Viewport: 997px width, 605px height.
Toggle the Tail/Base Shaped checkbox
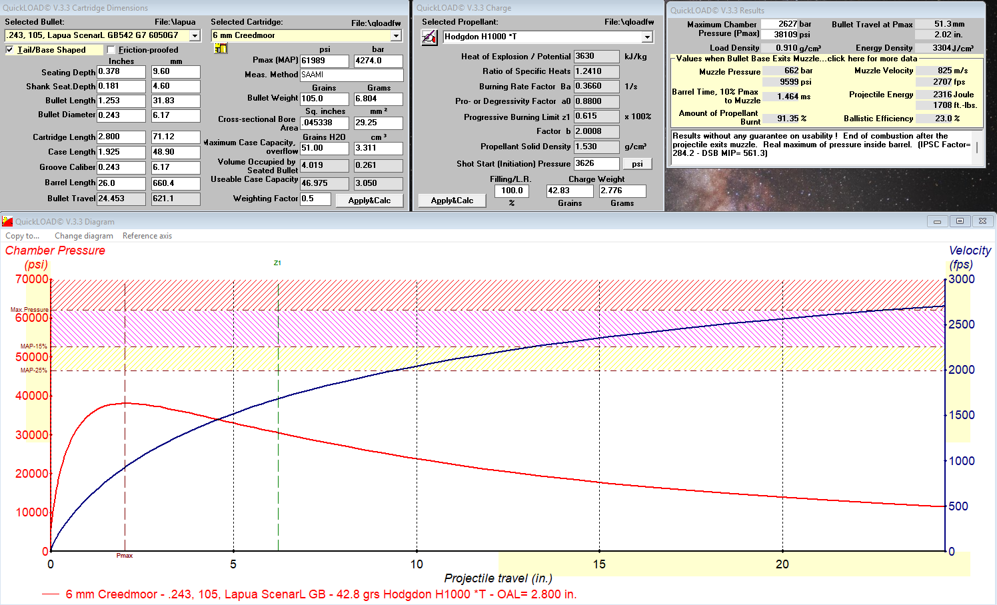tap(9, 50)
